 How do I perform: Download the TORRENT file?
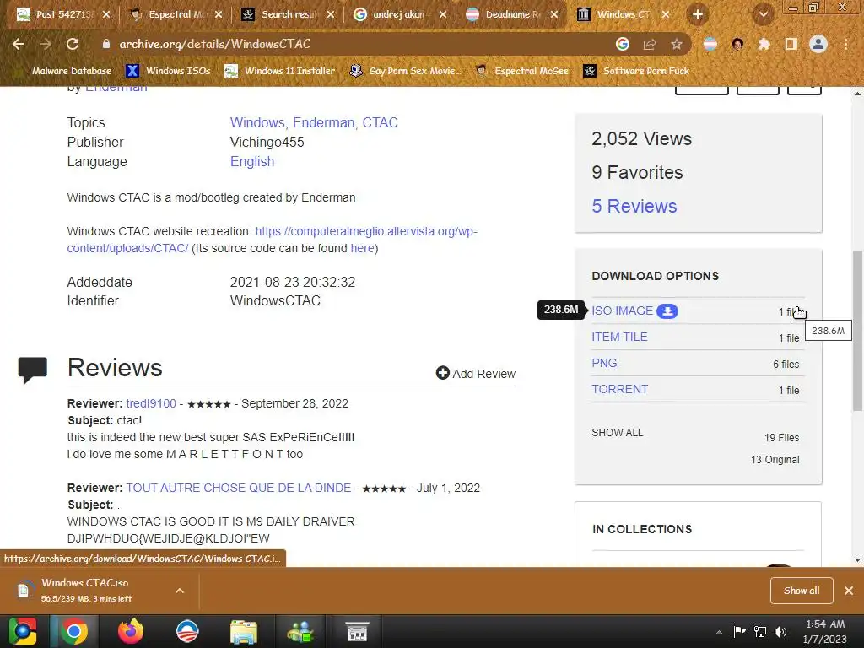pos(620,389)
